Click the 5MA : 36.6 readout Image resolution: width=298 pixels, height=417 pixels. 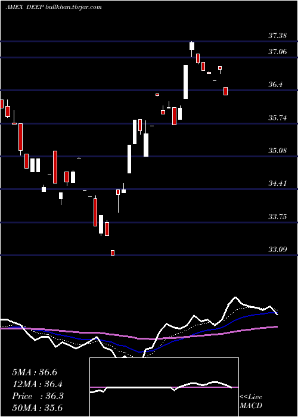[35, 372]
